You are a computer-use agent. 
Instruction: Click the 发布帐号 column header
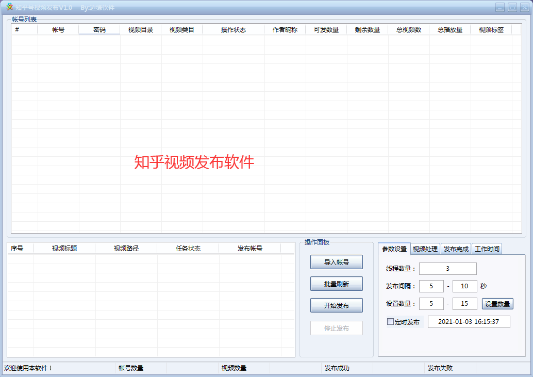point(250,248)
